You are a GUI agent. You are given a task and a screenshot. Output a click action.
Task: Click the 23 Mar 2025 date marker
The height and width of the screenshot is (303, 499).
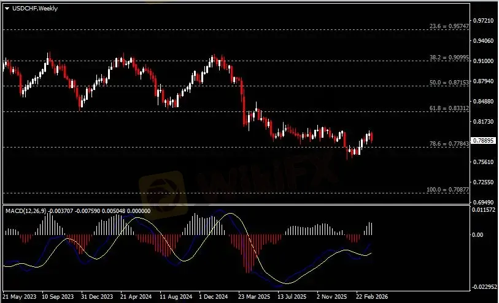click(x=253, y=294)
